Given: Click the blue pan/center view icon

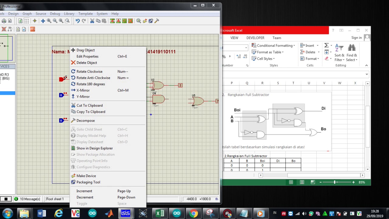Looking at the screenshot, I should pos(43,21).
